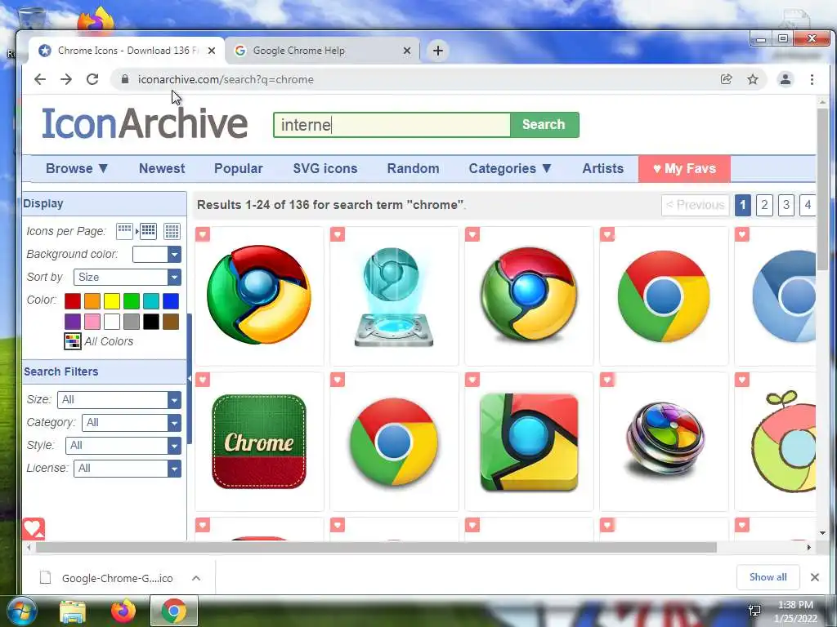
Task: Open a new tab with plus button
Action: coord(438,51)
